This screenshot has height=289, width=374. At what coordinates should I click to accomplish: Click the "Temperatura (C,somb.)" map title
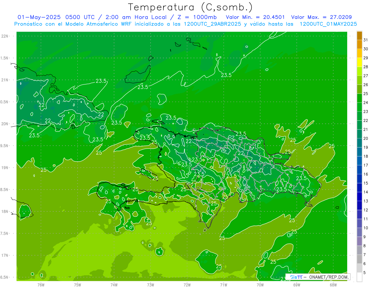click(x=190, y=7)
